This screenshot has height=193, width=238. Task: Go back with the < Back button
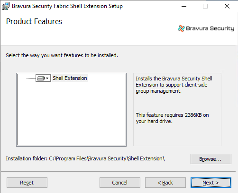(x=165, y=183)
